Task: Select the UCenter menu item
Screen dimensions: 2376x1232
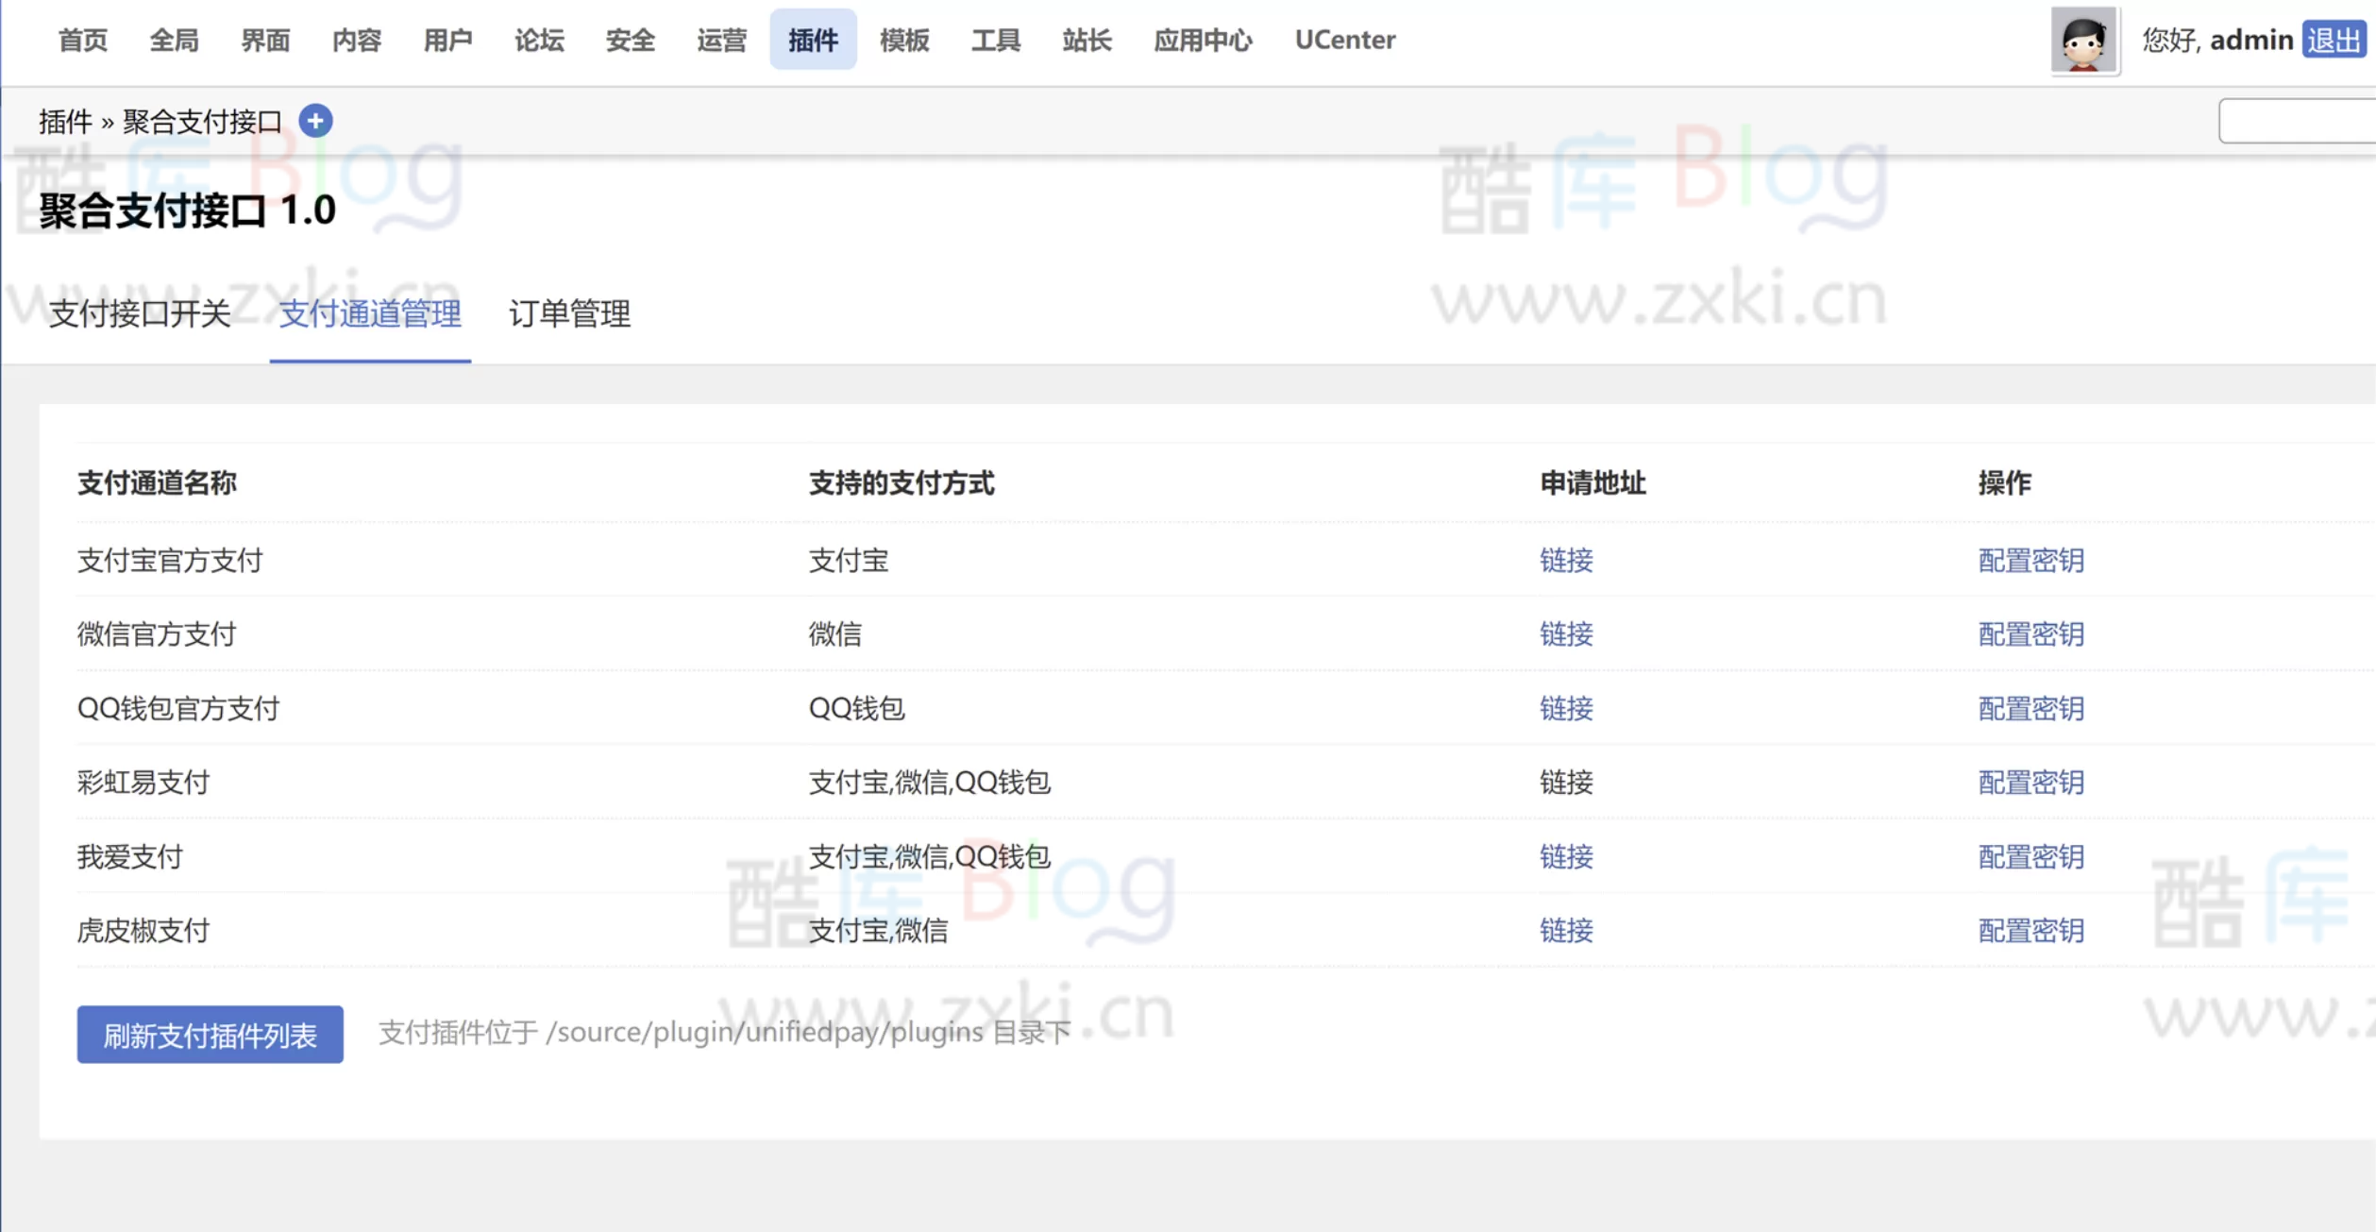Action: click(1344, 41)
